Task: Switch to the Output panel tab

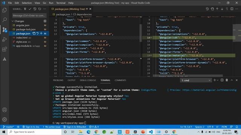Action: (x=72, y=80)
